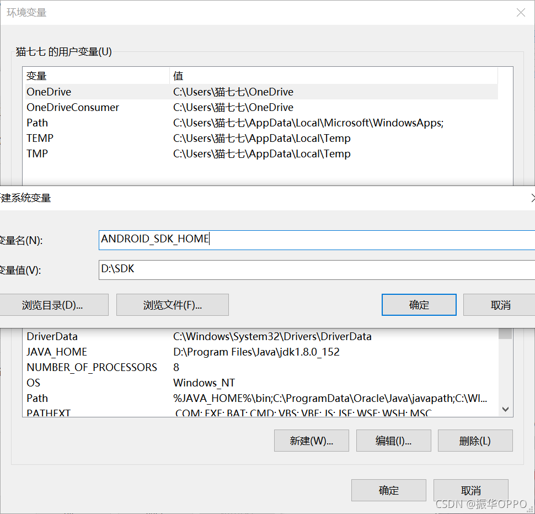Image resolution: width=535 pixels, height=514 pixels.
Task: Select the DriverData system variable row
Action: click(261, 336)
